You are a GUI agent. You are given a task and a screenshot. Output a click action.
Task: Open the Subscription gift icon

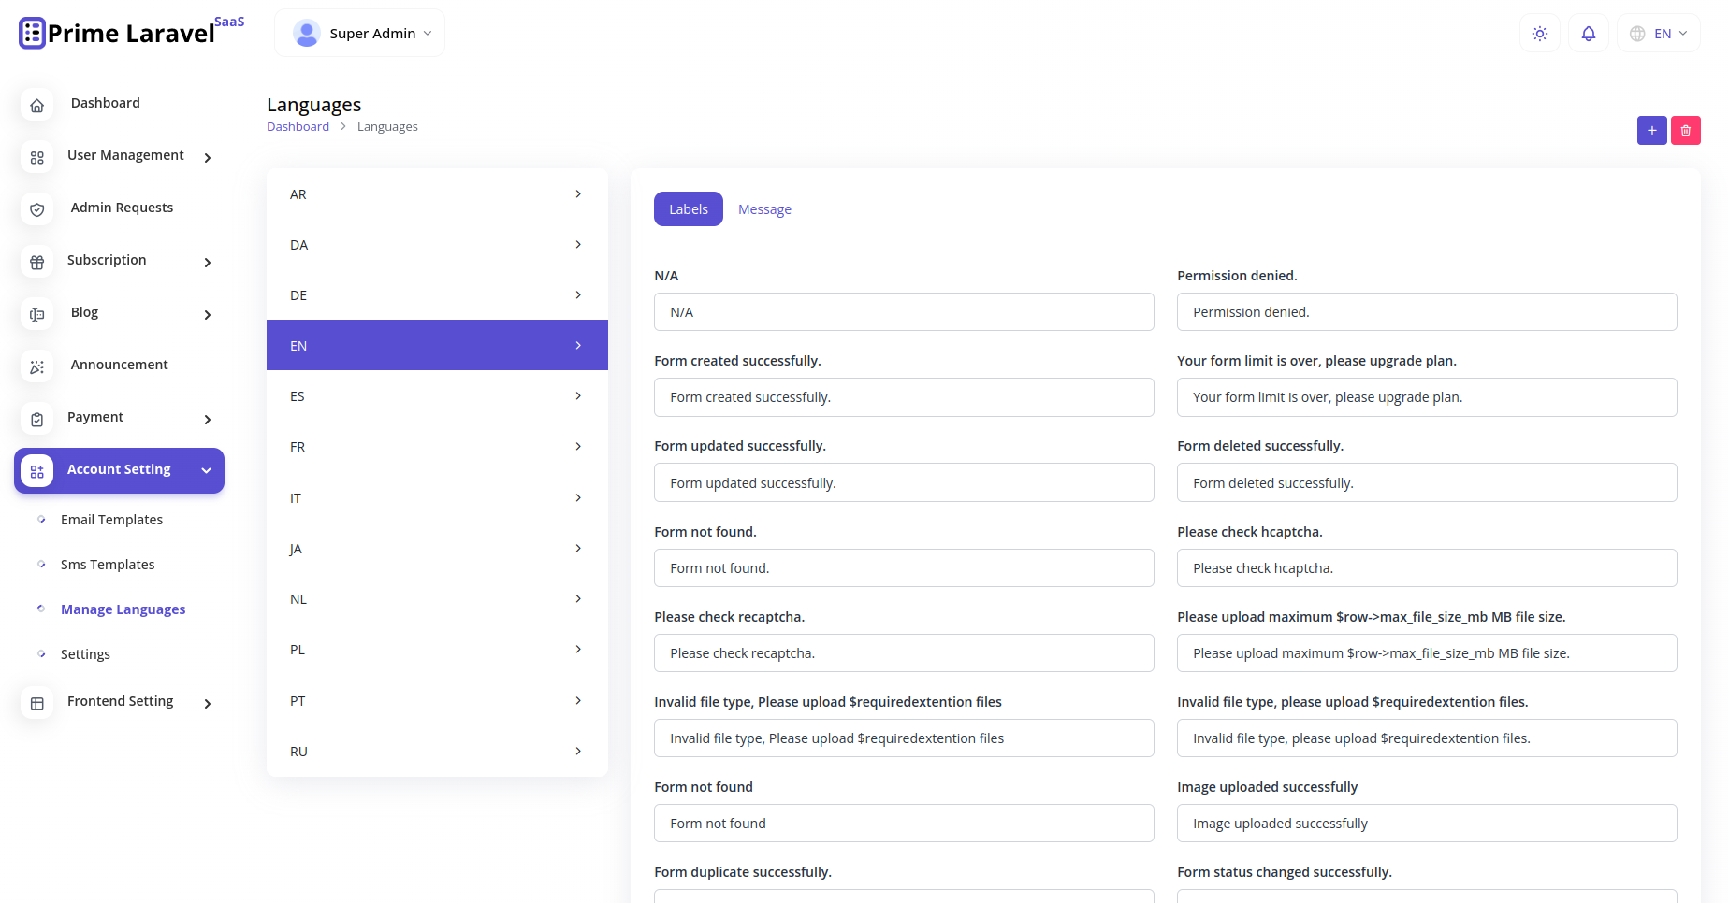click(x=36, y=262)
